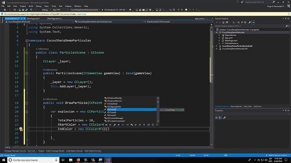
Task: Click the green Start debugging play button
Action: coord(102,10)
